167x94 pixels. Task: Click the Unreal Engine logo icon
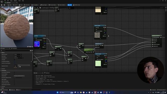pyautogui.click(x=2, y=2)
